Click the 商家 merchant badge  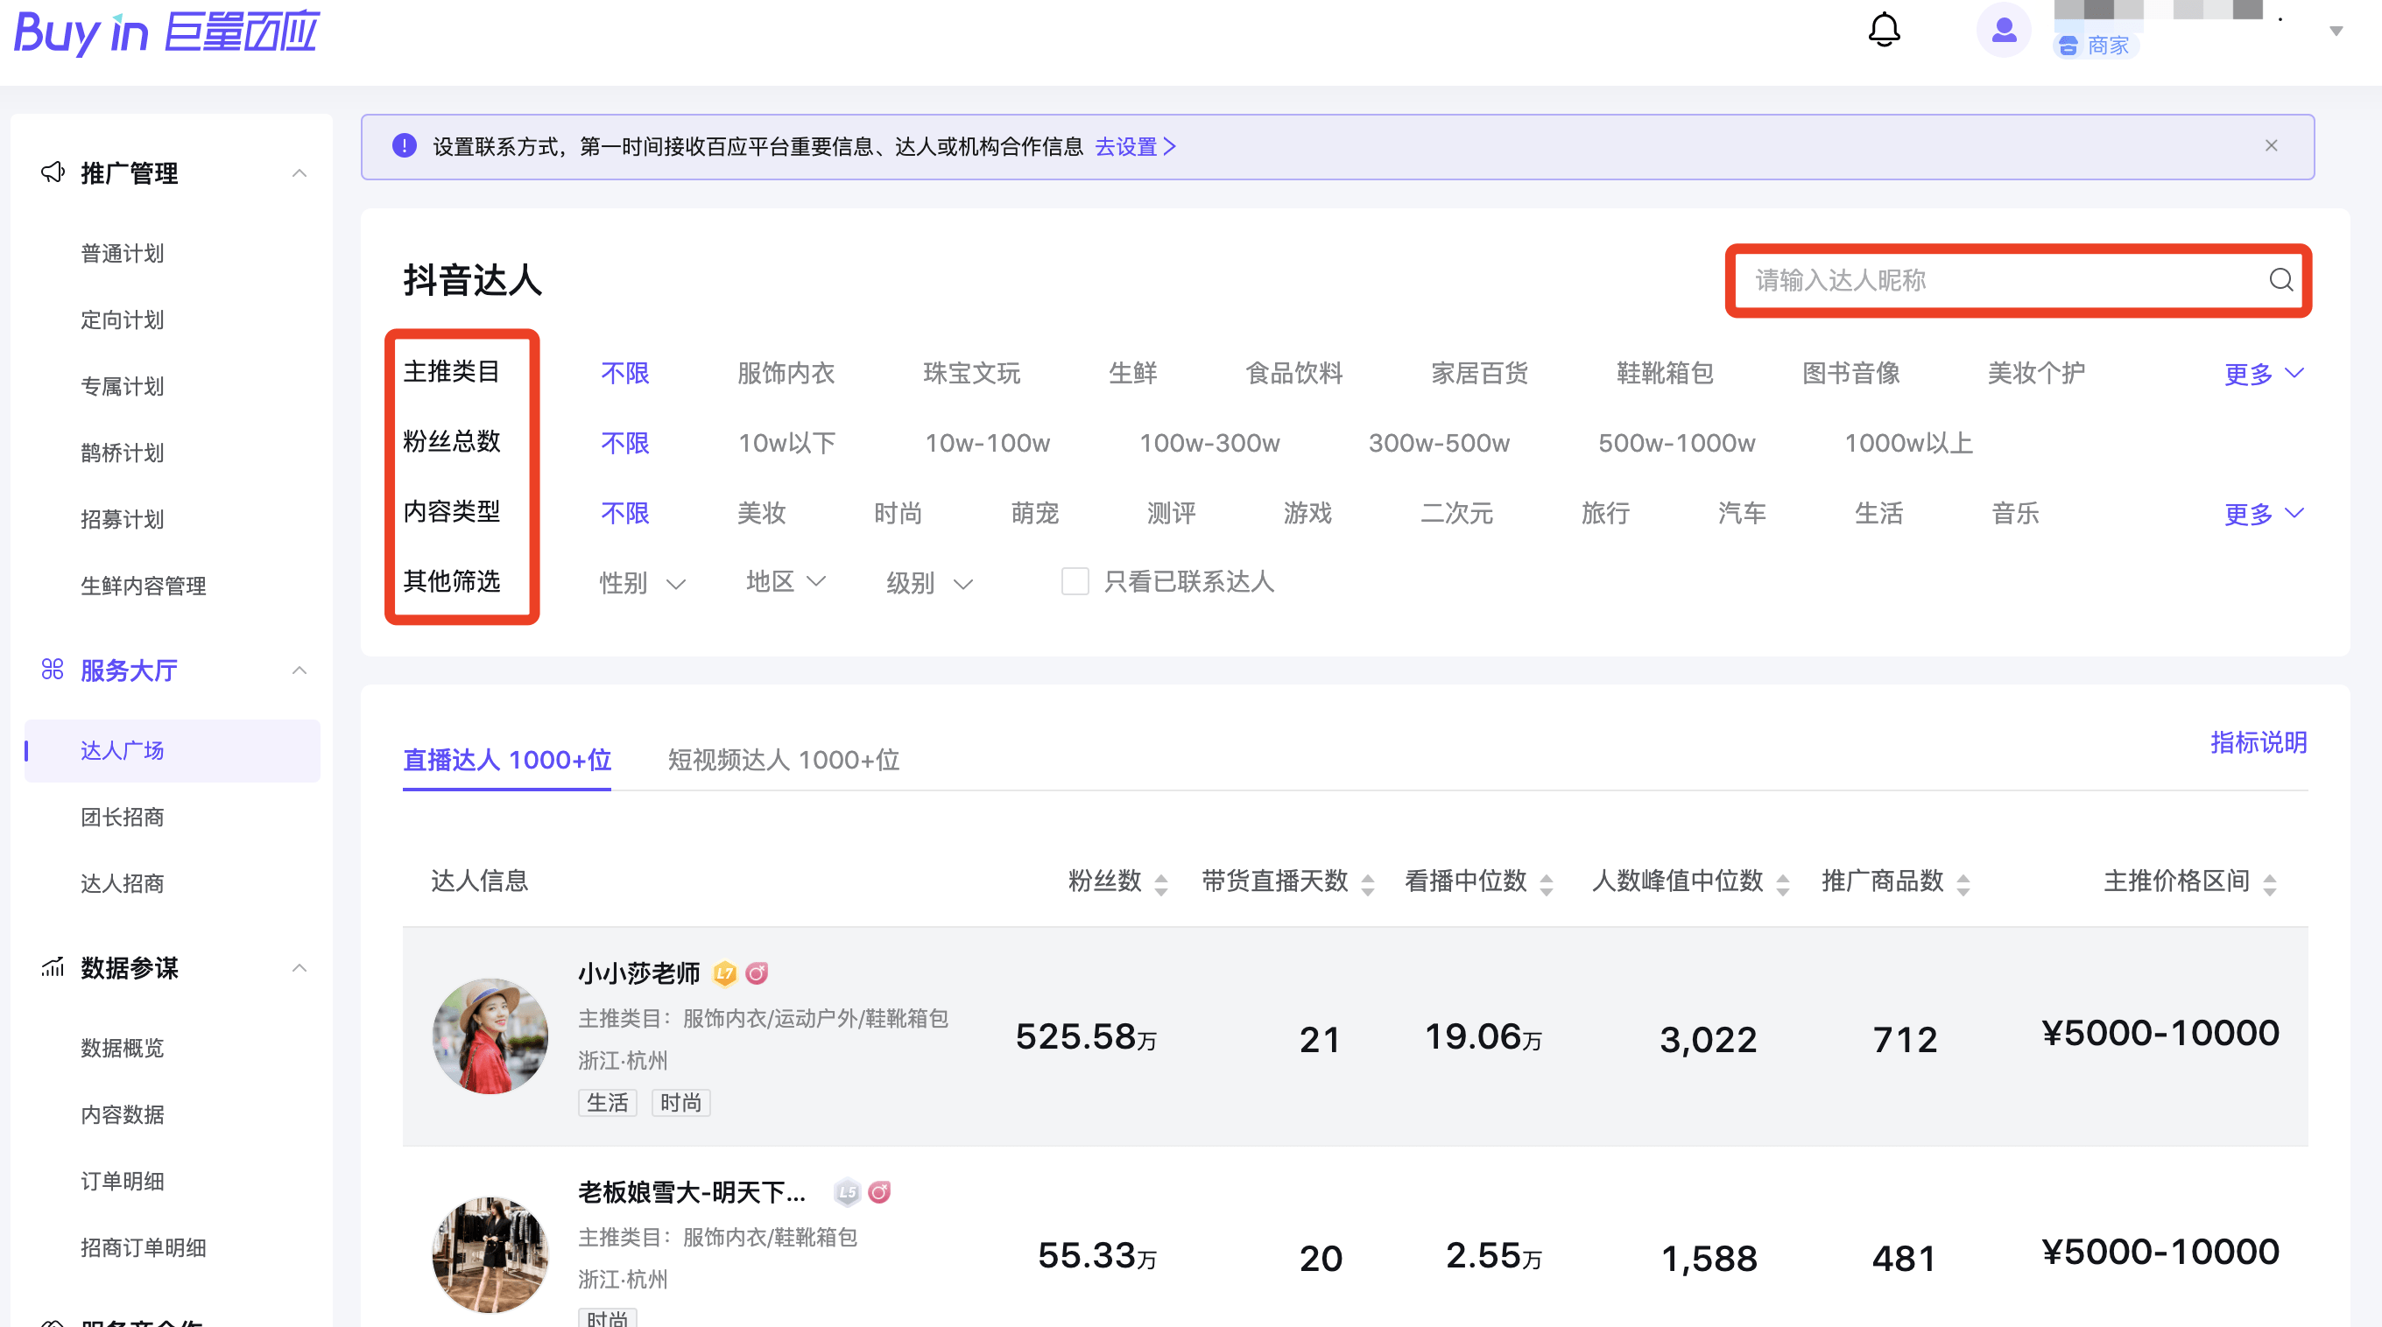(x=2096, y=46)
